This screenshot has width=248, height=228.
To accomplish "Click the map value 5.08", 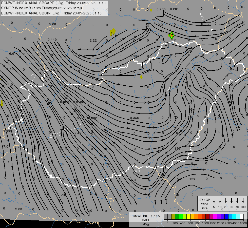I will (52, 24).
